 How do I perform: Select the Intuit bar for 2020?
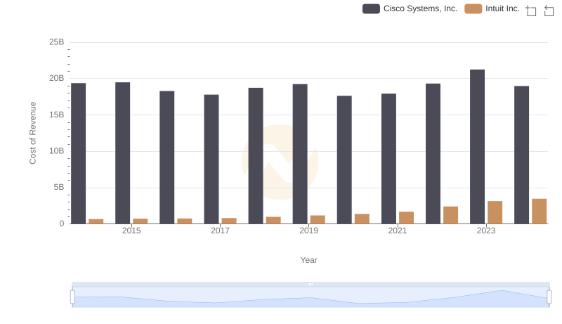[x=362, y=219]
